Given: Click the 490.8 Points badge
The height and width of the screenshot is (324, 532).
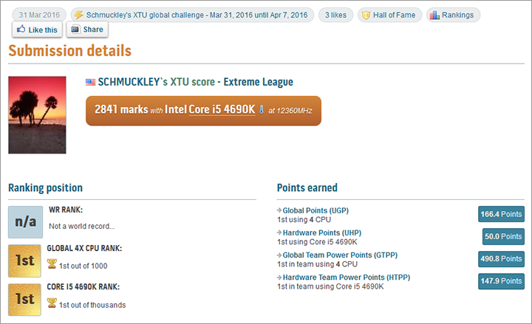Looking at the screenshot, I should pos(501,259).
